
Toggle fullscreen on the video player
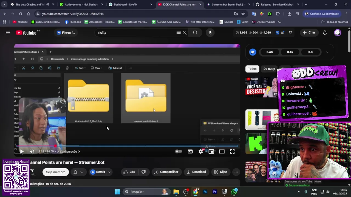point(232,151)
